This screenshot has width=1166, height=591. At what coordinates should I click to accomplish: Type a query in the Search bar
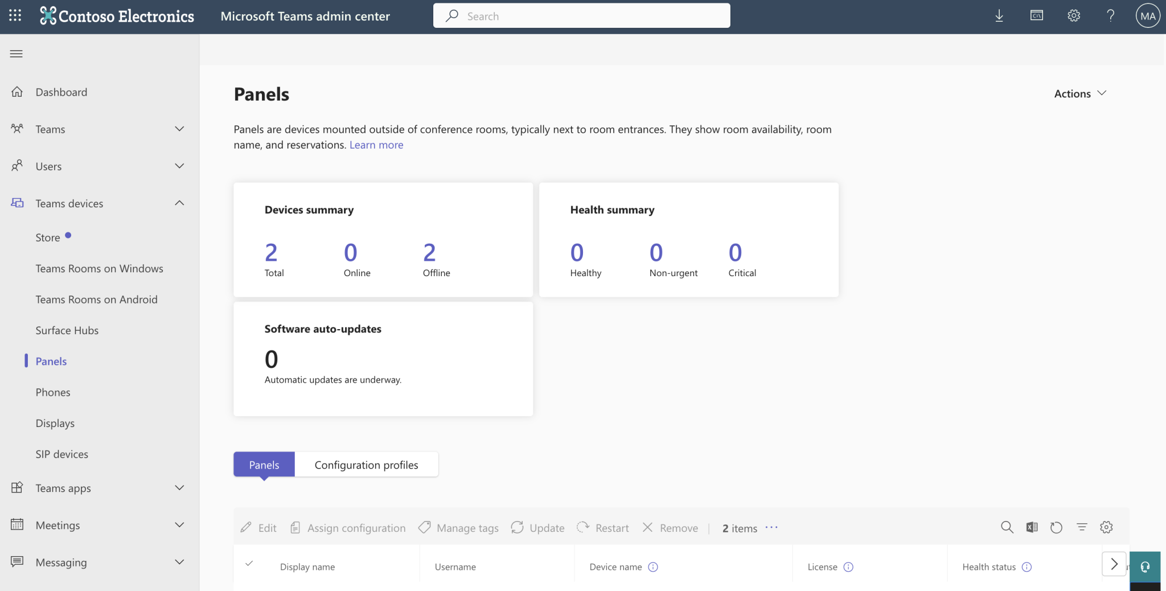pos(581,15)
